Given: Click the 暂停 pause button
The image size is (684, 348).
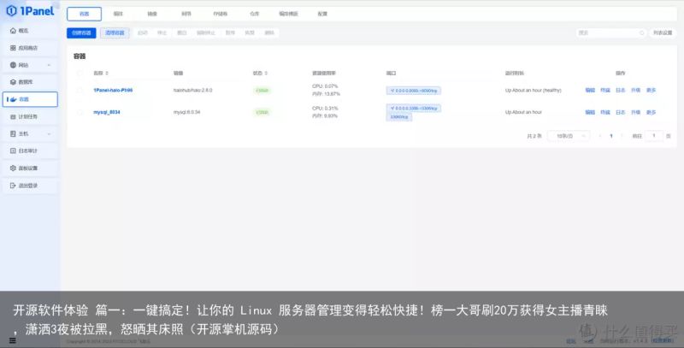Looking at the screenshot, I should coord(230,32).
